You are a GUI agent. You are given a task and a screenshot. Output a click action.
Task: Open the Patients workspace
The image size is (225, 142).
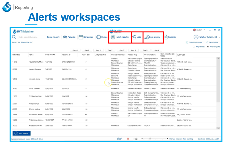pyautogui.click(x=69, y=37)
